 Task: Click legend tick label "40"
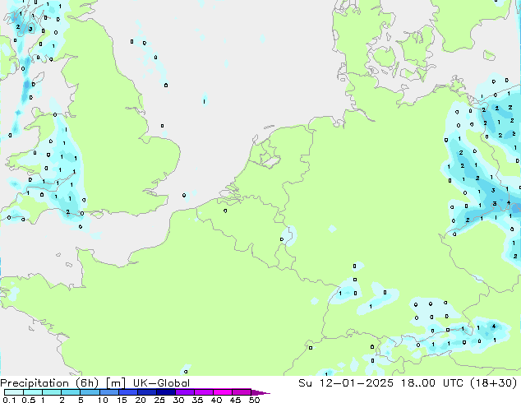[216, 400]
